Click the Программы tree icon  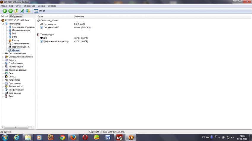pos(6,83)
